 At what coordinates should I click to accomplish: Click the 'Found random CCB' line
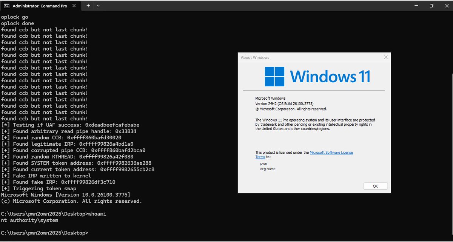[x=61, y=138]
